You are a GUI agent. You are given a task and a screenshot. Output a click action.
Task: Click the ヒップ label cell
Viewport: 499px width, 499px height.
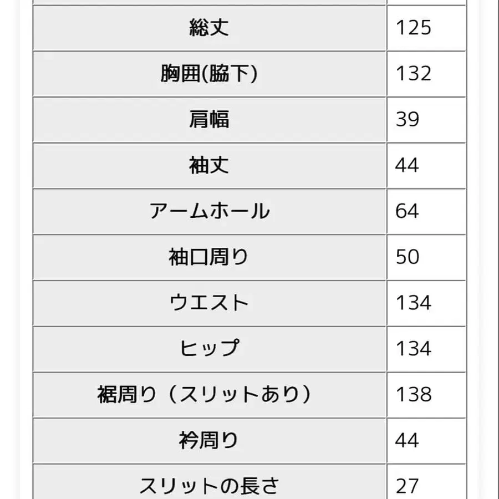coord(209,349)
